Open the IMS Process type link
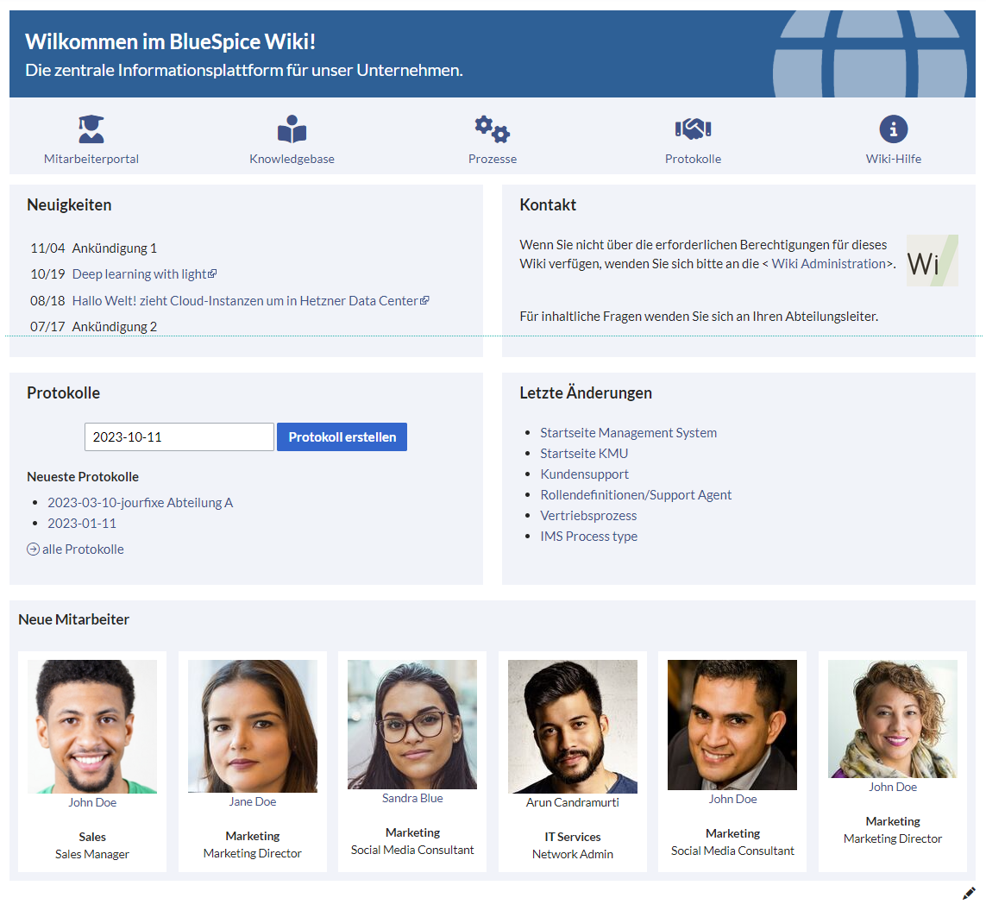Viewport: 986px width, 923px height. [x=588, y=537]
